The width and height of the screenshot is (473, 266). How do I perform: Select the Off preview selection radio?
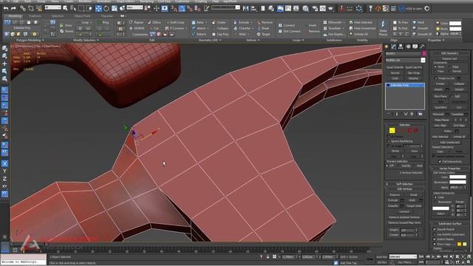click(387, 166)
